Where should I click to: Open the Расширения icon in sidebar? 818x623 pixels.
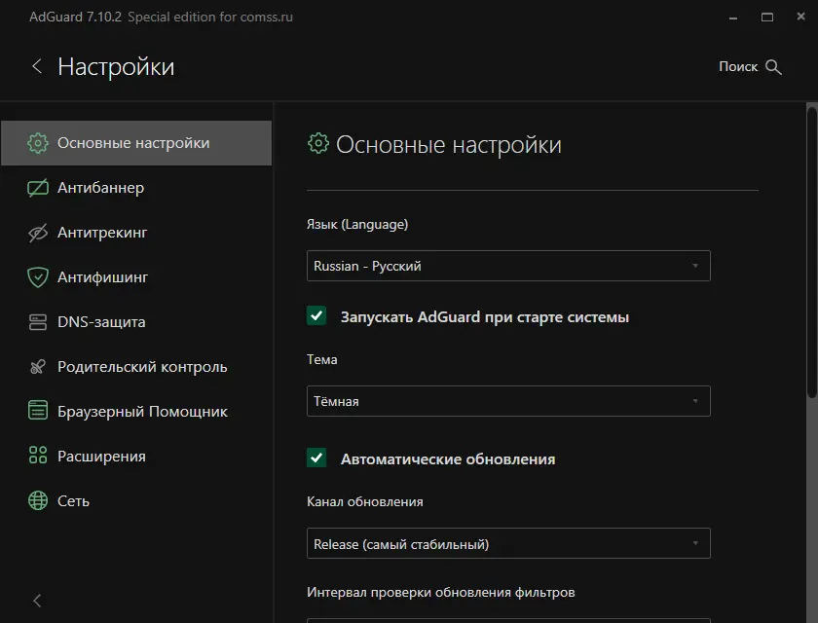[37, 456]
